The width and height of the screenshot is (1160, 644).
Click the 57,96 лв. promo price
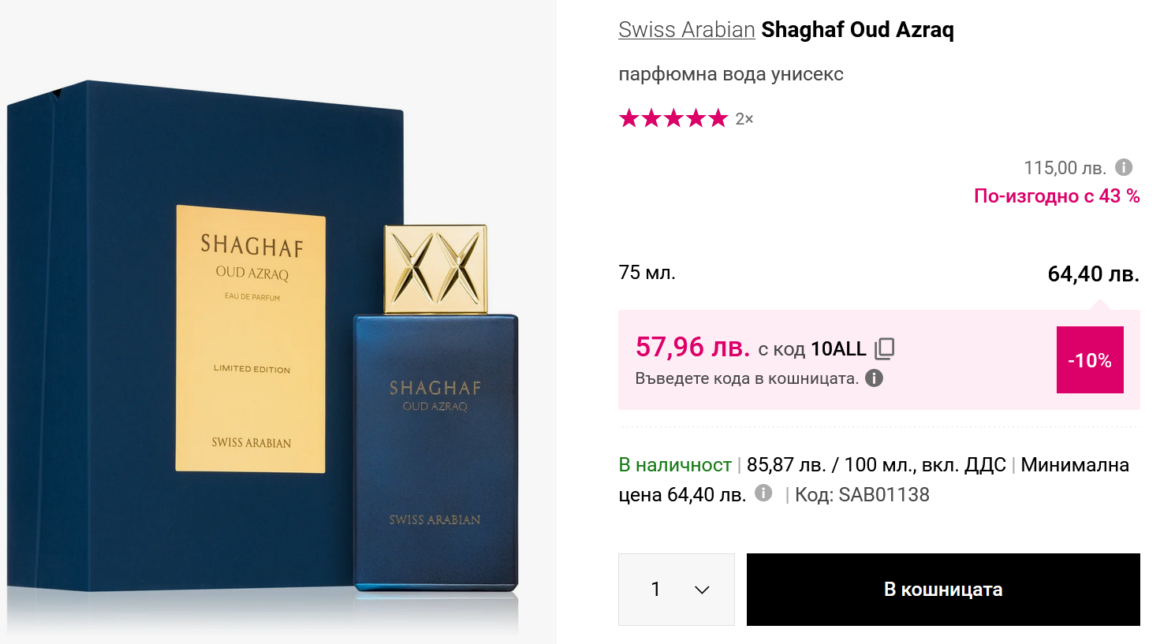point(692,347)
